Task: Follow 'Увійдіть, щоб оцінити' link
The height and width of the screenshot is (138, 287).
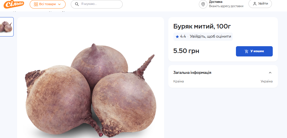Action: click(210, 36)
